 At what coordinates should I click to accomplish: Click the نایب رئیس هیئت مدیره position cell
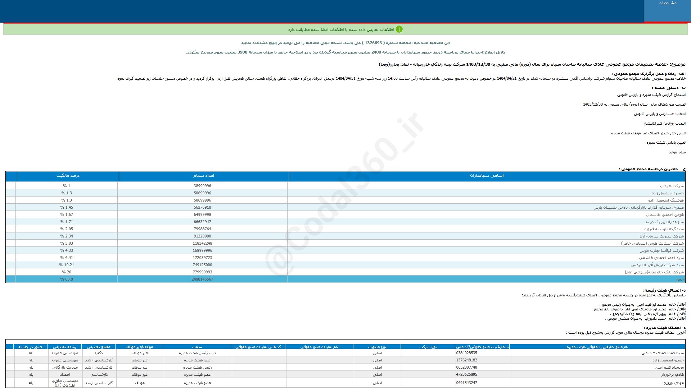coord(198,353)
